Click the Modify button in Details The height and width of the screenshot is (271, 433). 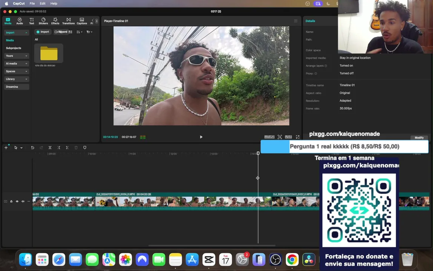tap(419, 137)
